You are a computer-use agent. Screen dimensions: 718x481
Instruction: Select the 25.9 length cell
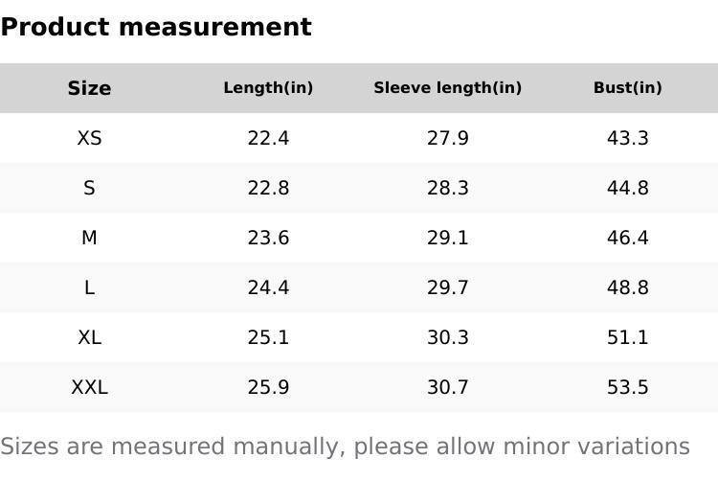(268, 387)
